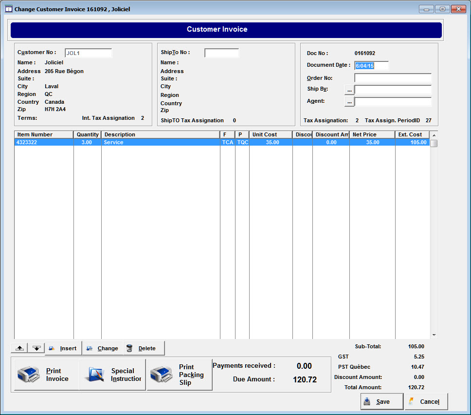Save the customer invoice

(382, 402)
